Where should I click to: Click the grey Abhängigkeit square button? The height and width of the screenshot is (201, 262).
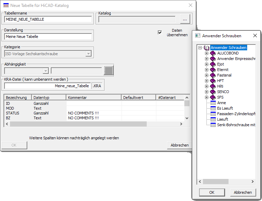(x=109, y=70)
